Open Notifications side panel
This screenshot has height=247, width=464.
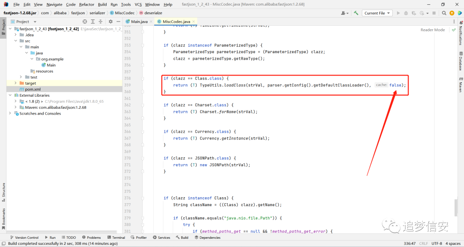[x=461, y=33]
